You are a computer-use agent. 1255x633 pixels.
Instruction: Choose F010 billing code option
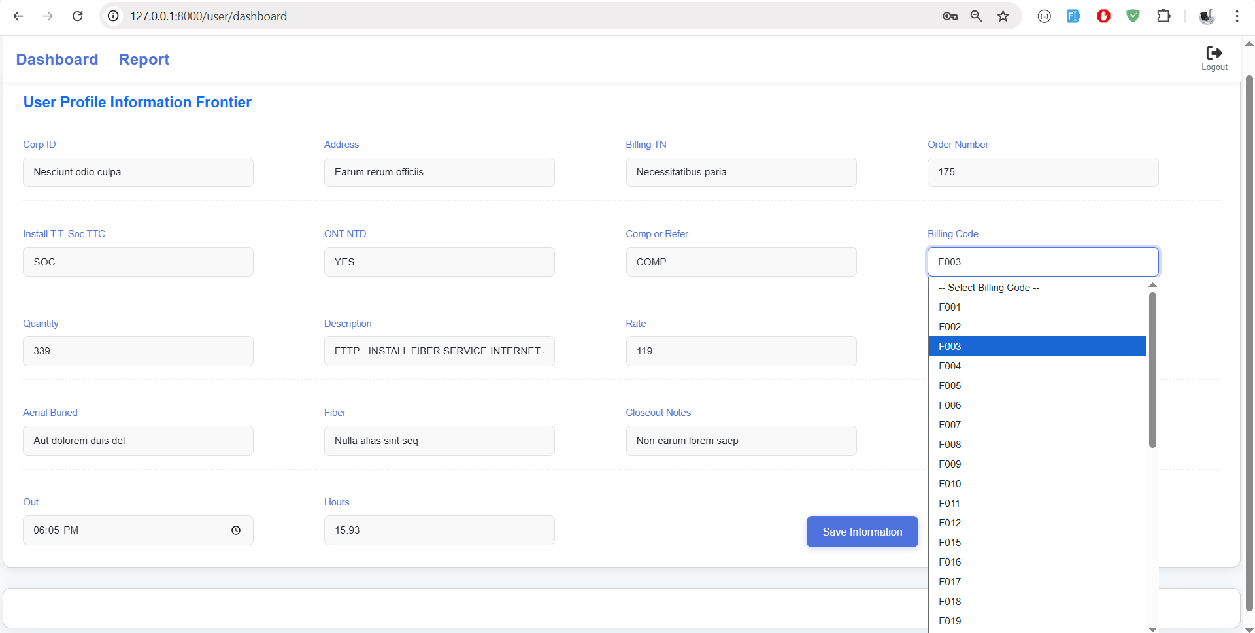950,484
